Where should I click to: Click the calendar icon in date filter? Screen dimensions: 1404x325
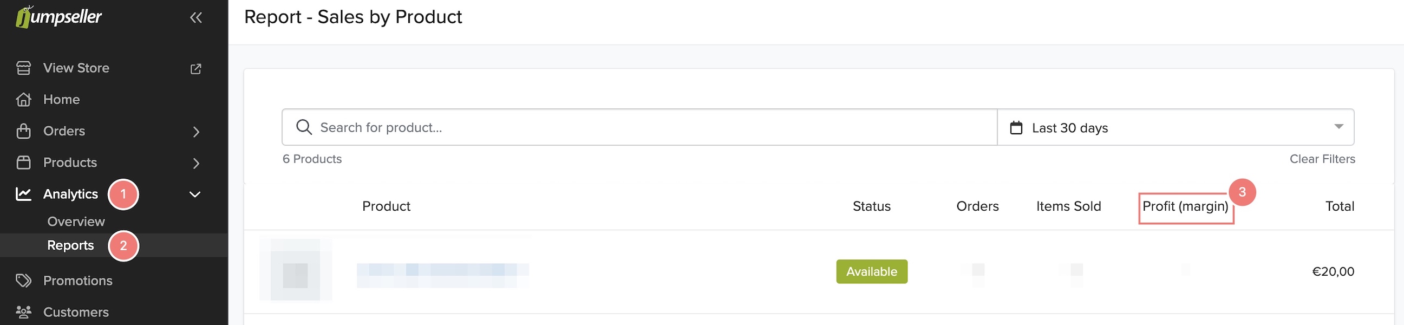tap(1016, 128)
